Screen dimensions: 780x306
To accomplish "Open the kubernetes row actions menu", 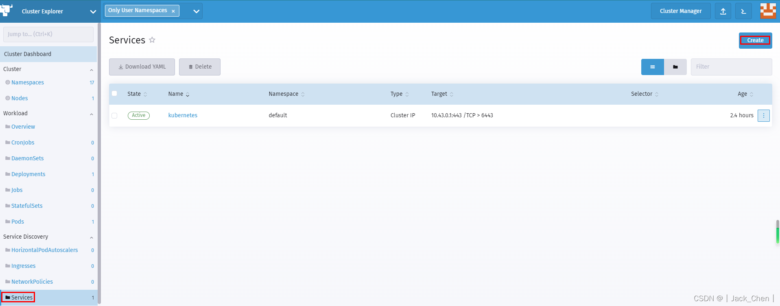I will [x=764, y=116].
